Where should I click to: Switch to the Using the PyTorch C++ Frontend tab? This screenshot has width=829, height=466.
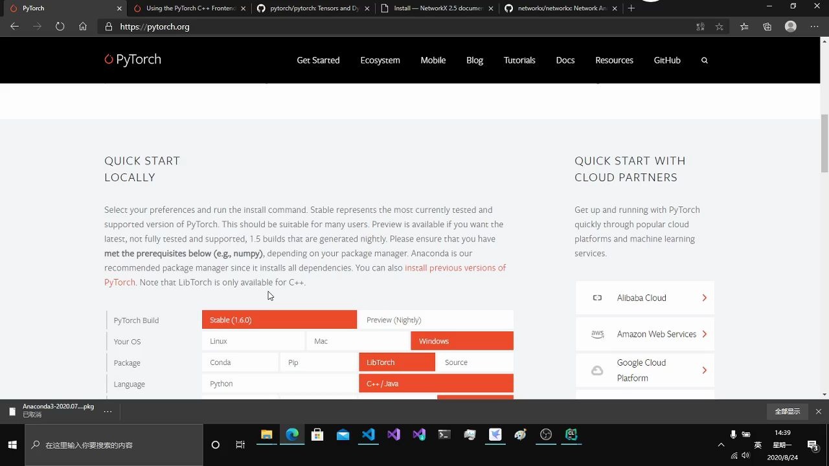click(190, 8)
